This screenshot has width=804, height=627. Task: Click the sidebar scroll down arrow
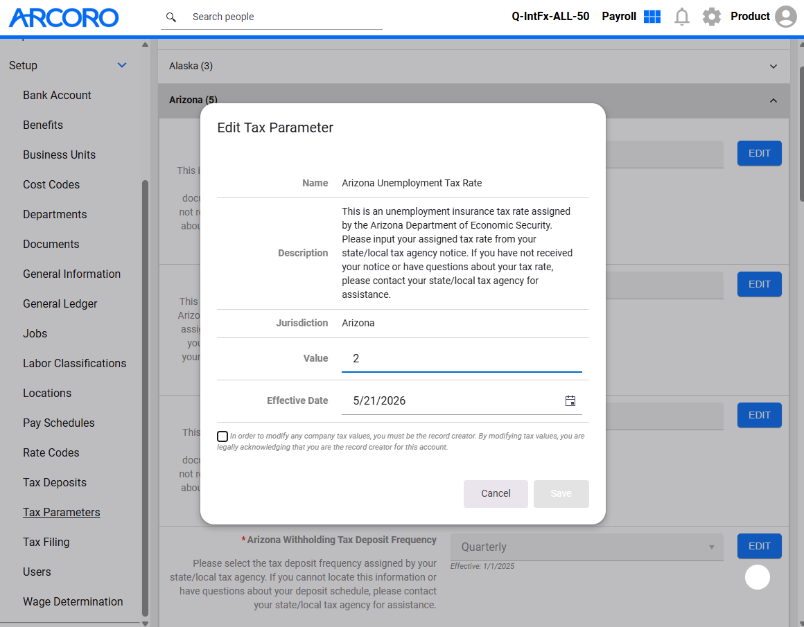point(145,624)
